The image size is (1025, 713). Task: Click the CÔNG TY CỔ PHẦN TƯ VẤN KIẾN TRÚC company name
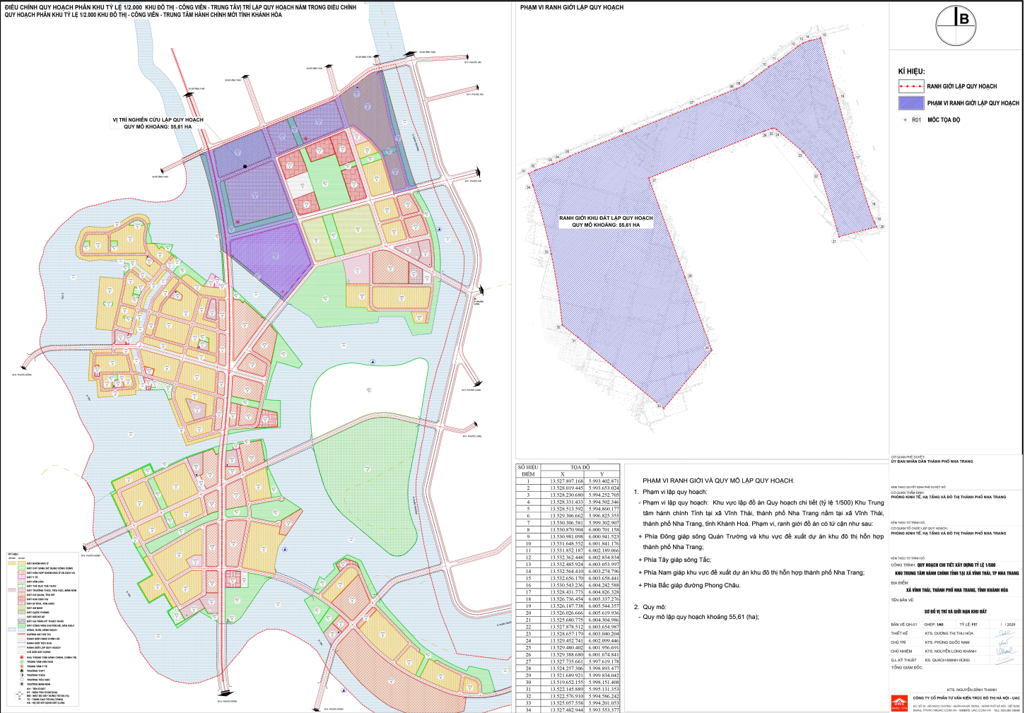(x=966, y=698)
